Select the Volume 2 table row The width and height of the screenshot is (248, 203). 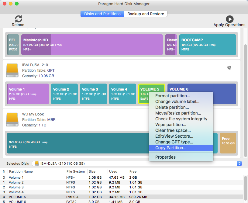122,182
